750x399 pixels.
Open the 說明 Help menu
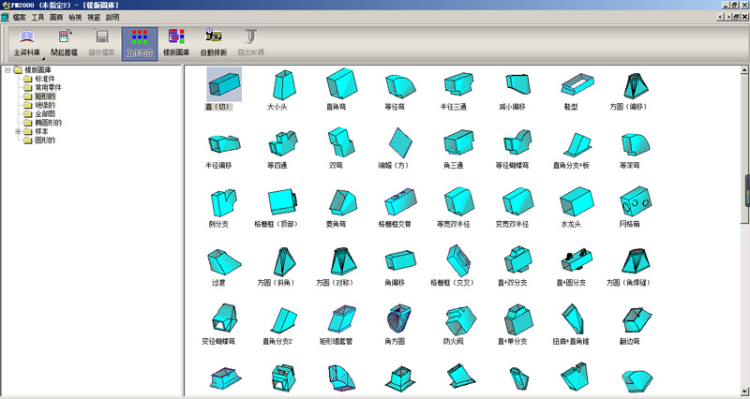112,17
